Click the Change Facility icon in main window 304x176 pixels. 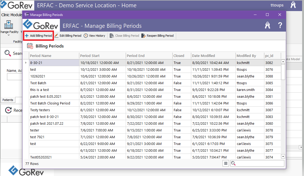(x=9, y=25)
